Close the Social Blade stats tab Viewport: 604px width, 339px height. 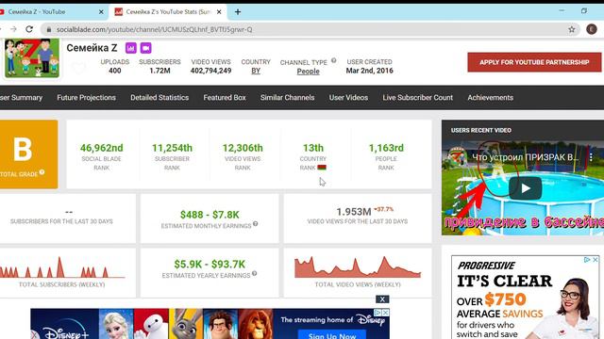(x=219, y=12)
